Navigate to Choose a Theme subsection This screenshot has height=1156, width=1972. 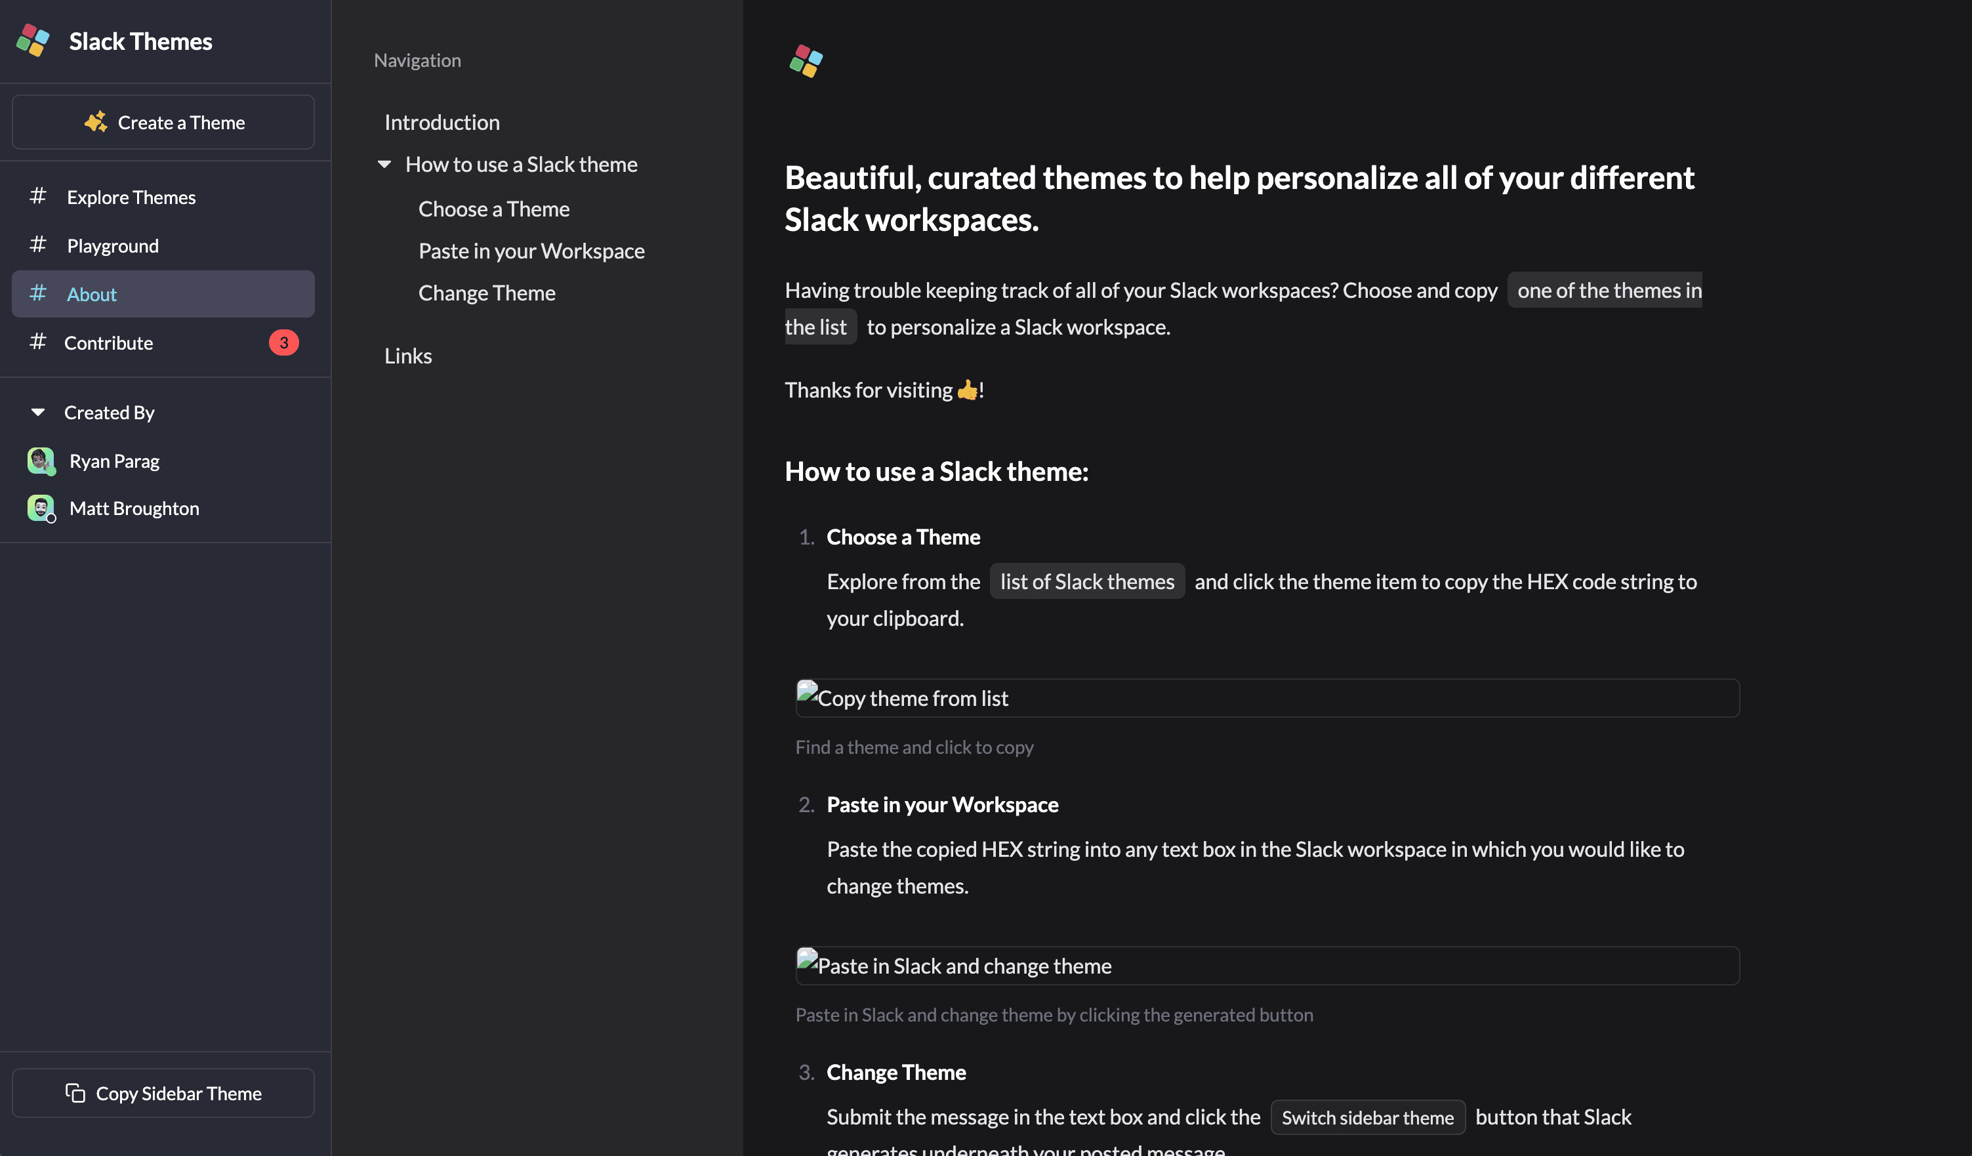click(494, 209)
